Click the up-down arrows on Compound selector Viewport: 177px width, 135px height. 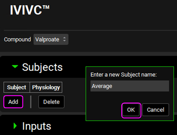(64, 39)
